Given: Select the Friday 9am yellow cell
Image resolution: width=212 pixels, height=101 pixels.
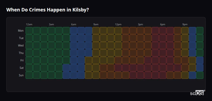Looking at the screenshot, I should coord(96,60).
